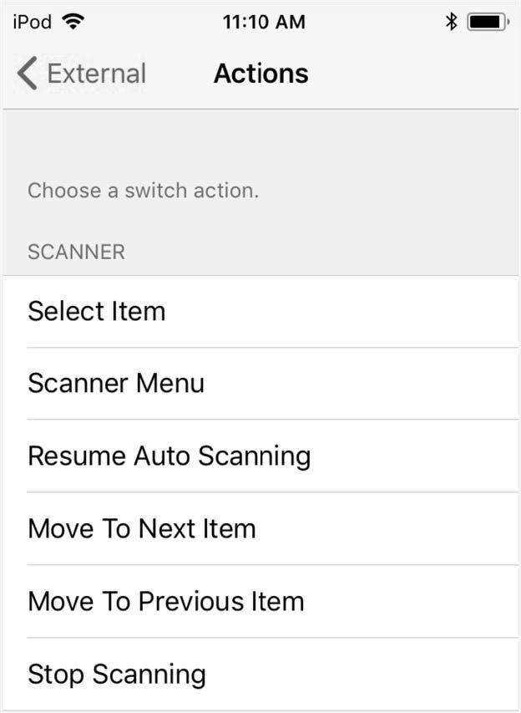Tap the battery level icon

[488, 22]
